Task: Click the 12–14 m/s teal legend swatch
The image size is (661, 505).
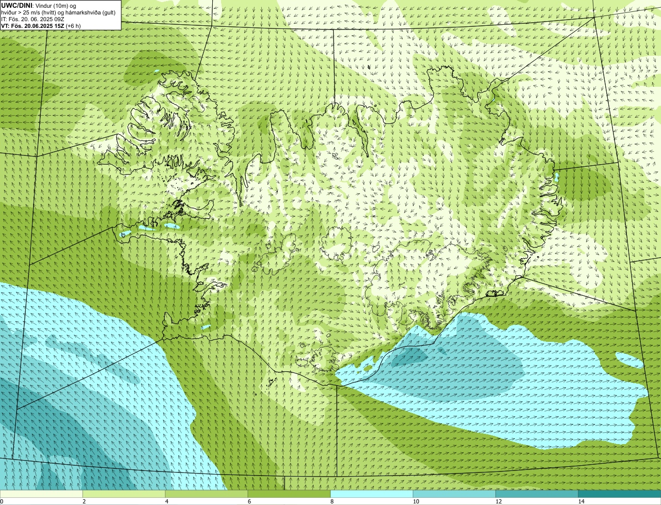Action: [537, 494]
